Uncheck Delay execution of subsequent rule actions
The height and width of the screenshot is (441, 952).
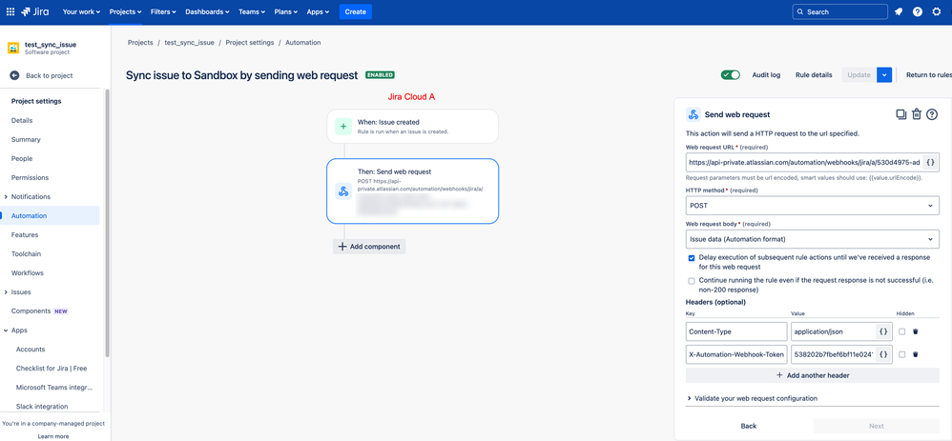(692, 258)
